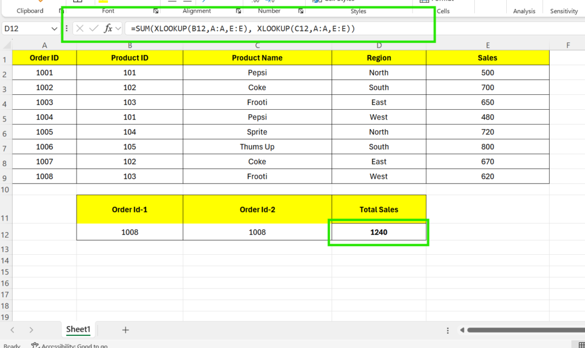Open Accessibility: Good to go status
Viewport: 585px width, 348px height.
[70, 345]
